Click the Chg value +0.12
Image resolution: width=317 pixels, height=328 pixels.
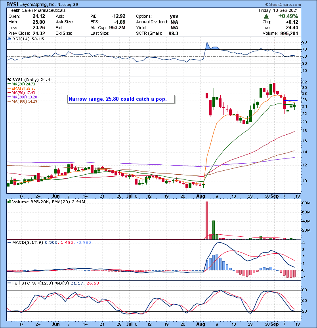292,22
